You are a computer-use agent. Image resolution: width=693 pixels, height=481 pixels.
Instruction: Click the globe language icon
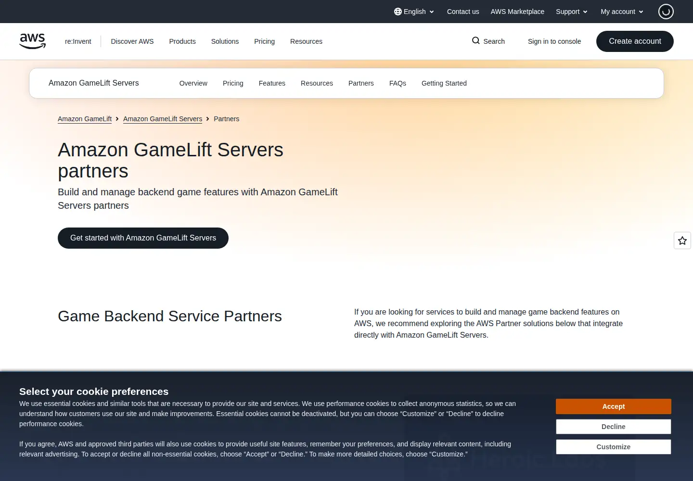coord(398,12)
